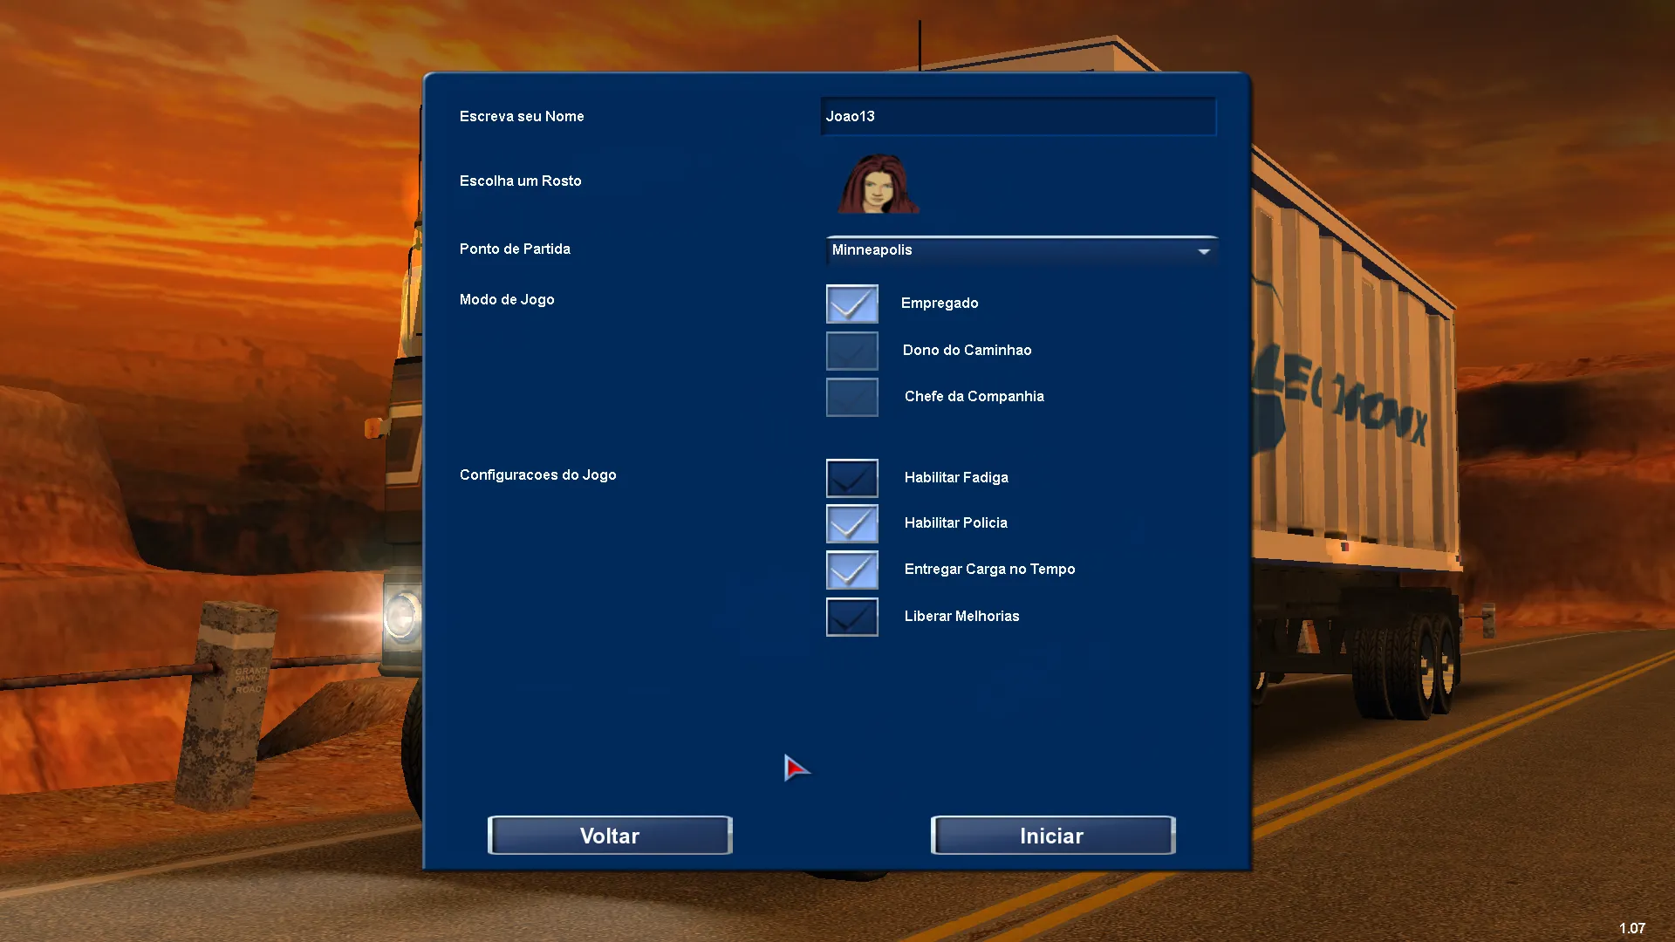Toggle the Habilitar Policia checkbox
The width and height of the screenshot is (1675, 942).
click(x=851, y=523)
